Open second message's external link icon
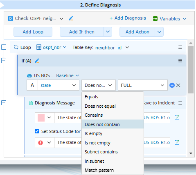196x175 pixels. [177, 142]
